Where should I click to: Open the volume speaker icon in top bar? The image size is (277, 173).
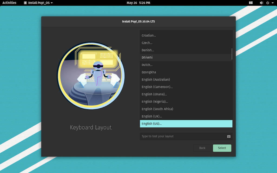(x=260, y=3)
